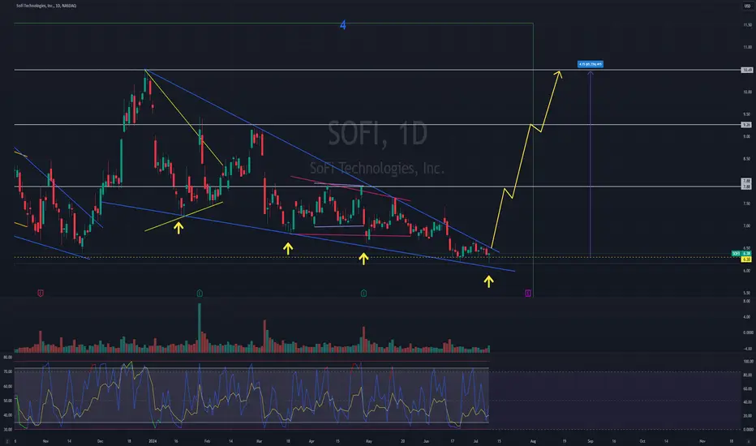Viewport: 756px width, 446px height.
Task: Click the icon left of the time axis
Action: click(x=6, y=441)
